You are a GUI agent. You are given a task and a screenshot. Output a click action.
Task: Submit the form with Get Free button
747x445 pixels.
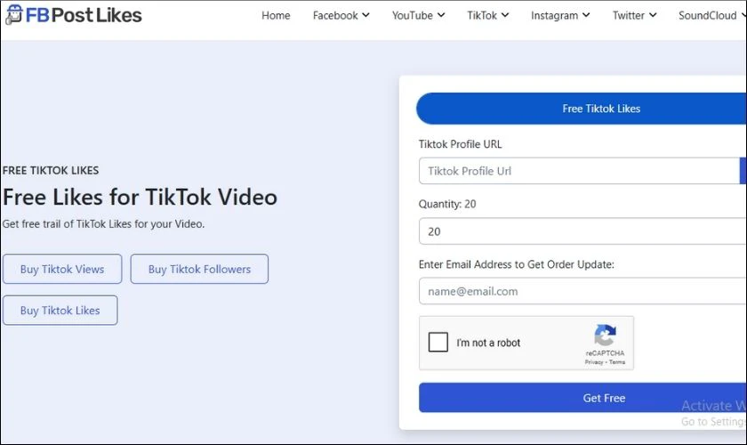point(582,397)
